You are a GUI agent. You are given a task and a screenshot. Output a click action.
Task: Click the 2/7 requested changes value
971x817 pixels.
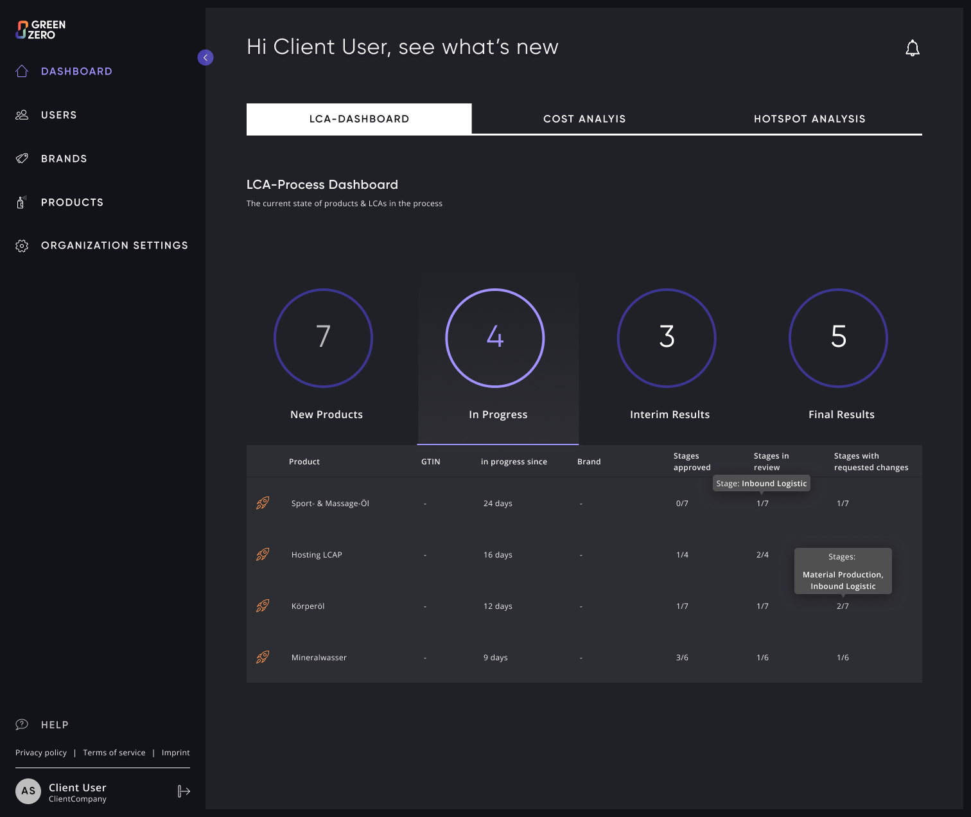point(843,606)
